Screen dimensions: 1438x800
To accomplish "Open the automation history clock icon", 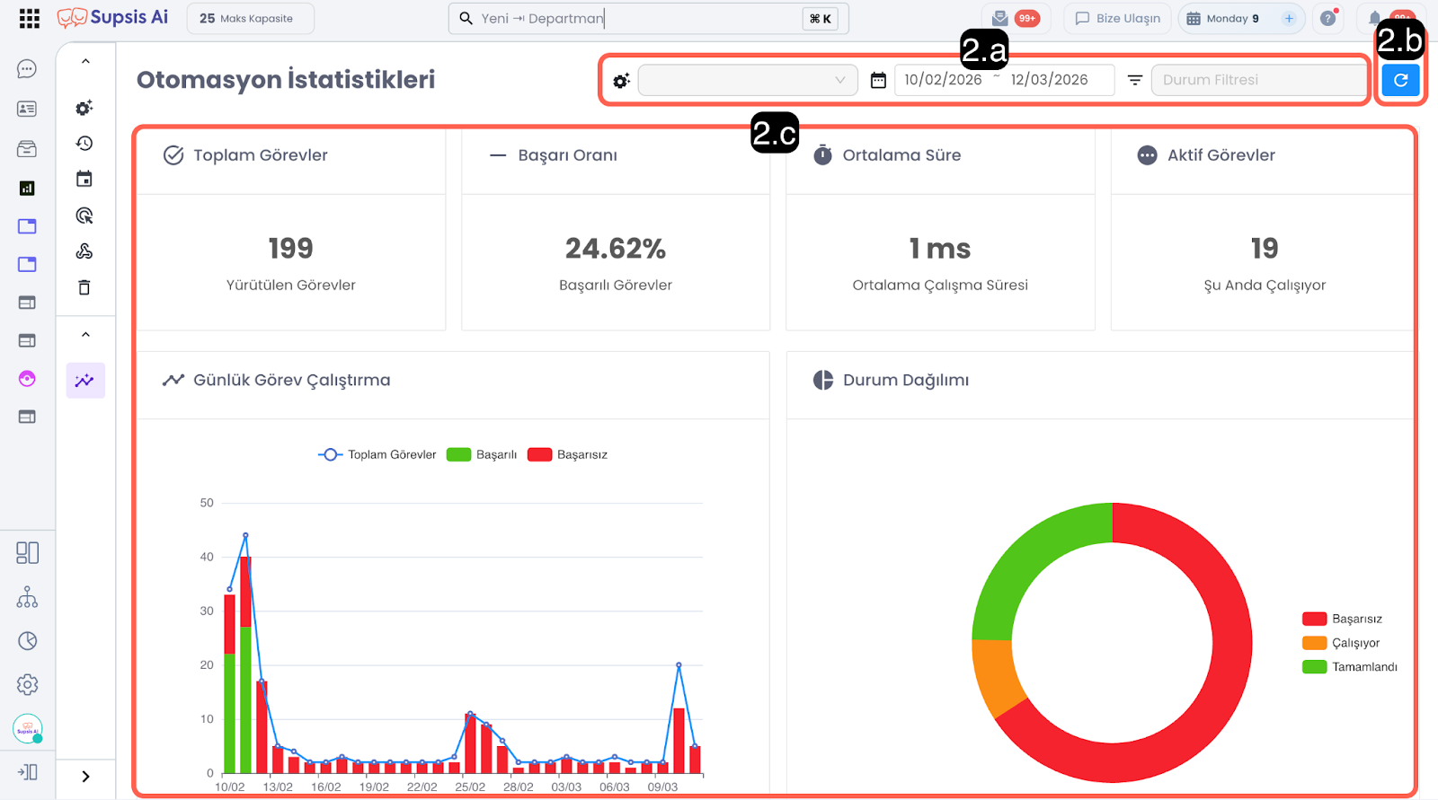I will tap(84, 144).
